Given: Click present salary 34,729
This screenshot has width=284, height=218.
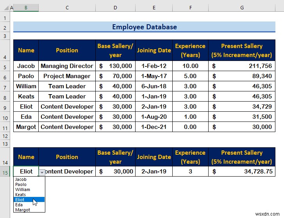Looking at the screenshot, I should tap(242, 106).
